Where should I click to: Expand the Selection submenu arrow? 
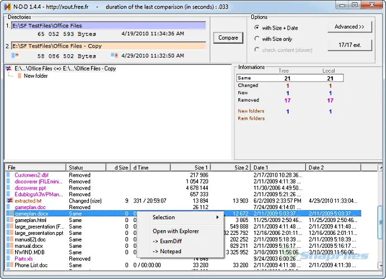coord(218,217)
